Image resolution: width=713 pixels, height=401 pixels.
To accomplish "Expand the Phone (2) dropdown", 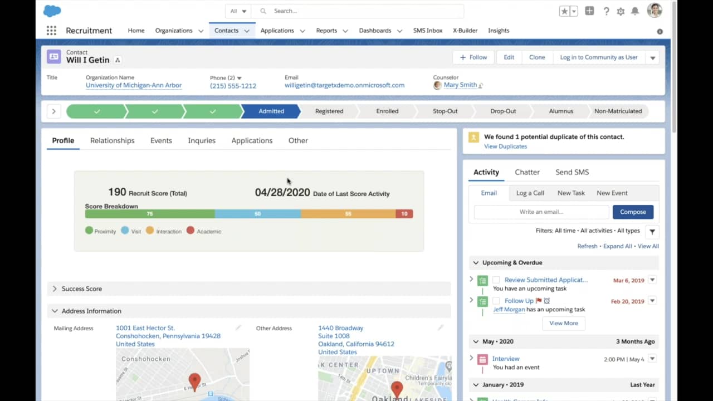I will (240, 78).
